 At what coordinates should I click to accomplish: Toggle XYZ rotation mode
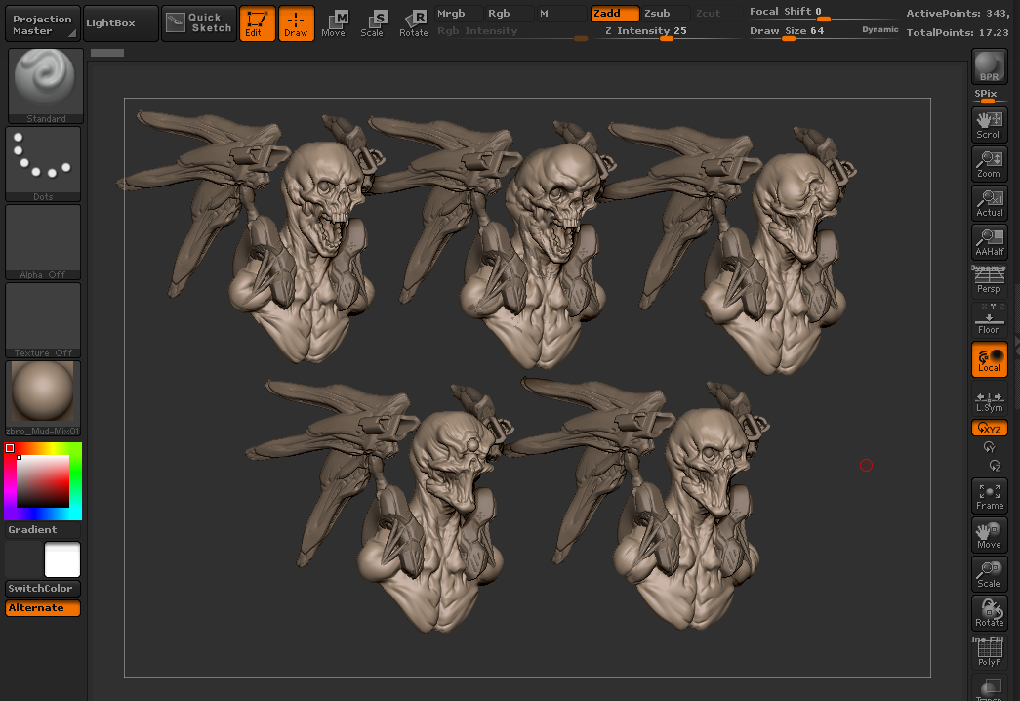(x=990, y=429)
